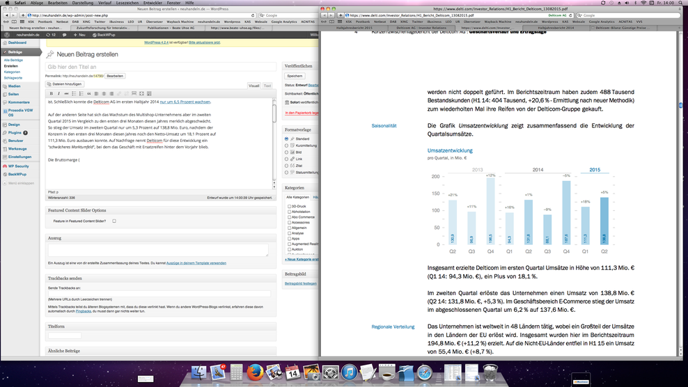Open the Calculator in the Dock

236,373
